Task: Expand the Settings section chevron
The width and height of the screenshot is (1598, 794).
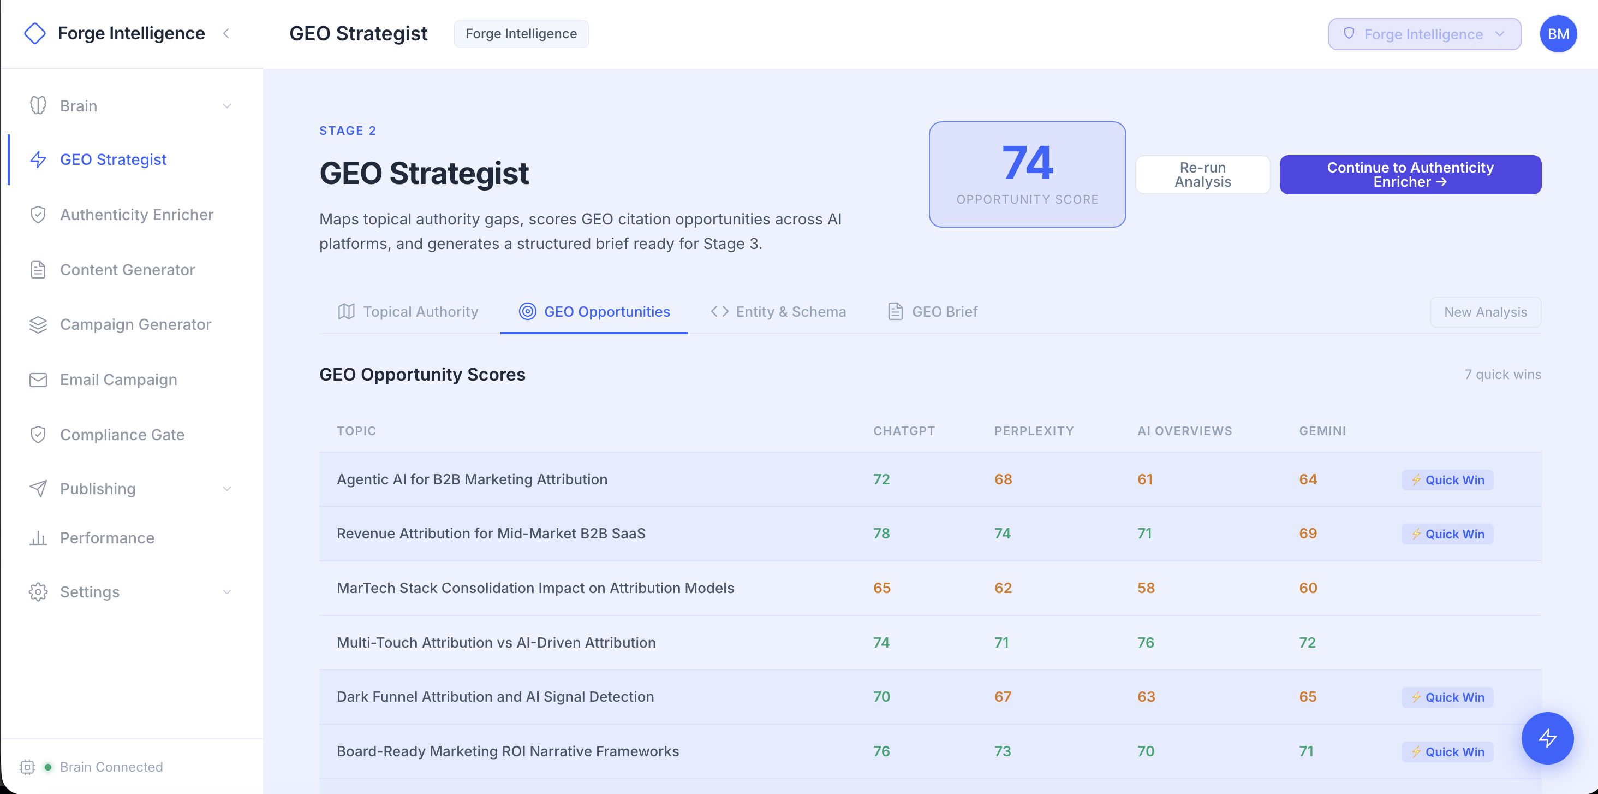Action: 227,592
